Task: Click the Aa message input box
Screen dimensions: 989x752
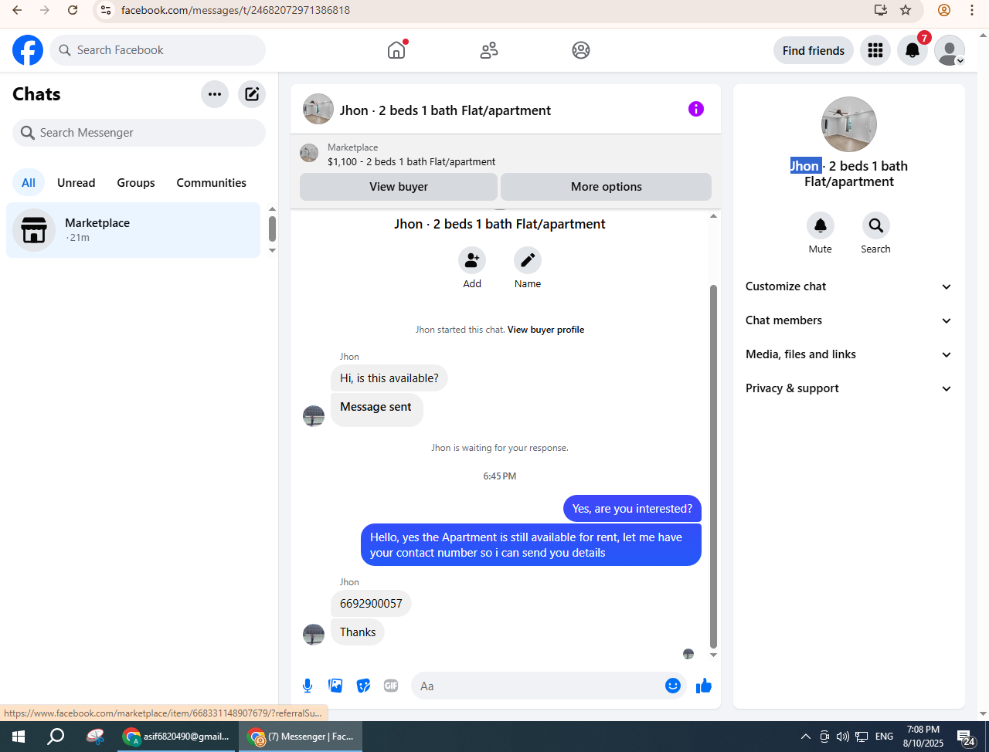Action: coord(539,686)
